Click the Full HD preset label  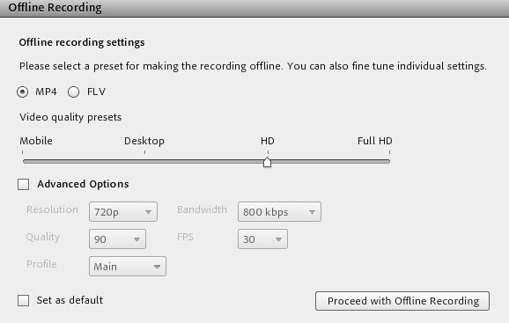[375, 141]
